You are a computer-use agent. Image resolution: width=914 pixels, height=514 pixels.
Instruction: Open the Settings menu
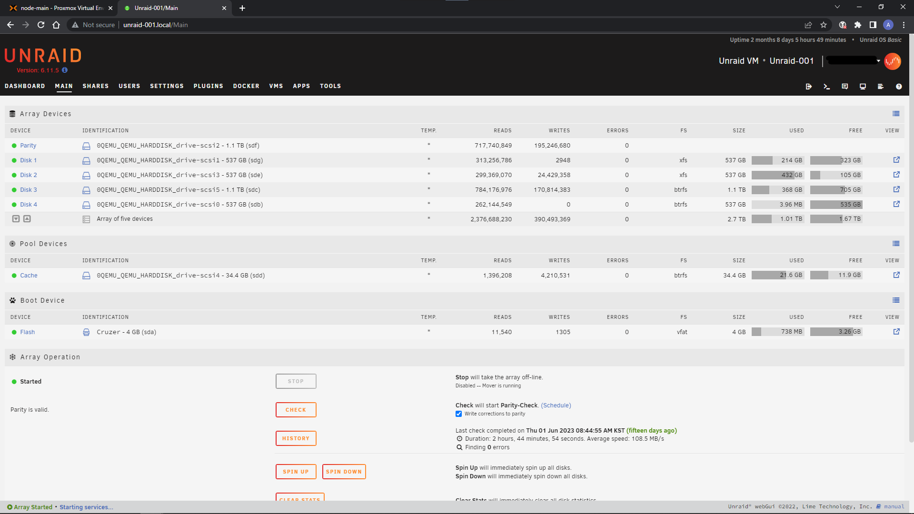point(167,86)
